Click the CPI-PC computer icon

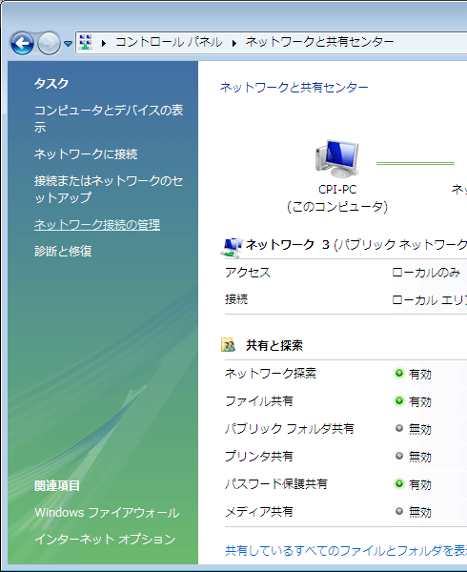(337, 158)
